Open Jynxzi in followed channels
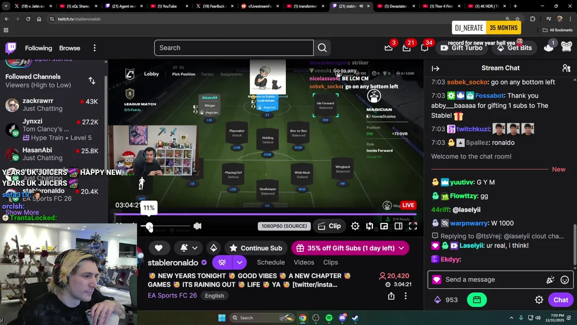 click(x=53, y=129)
